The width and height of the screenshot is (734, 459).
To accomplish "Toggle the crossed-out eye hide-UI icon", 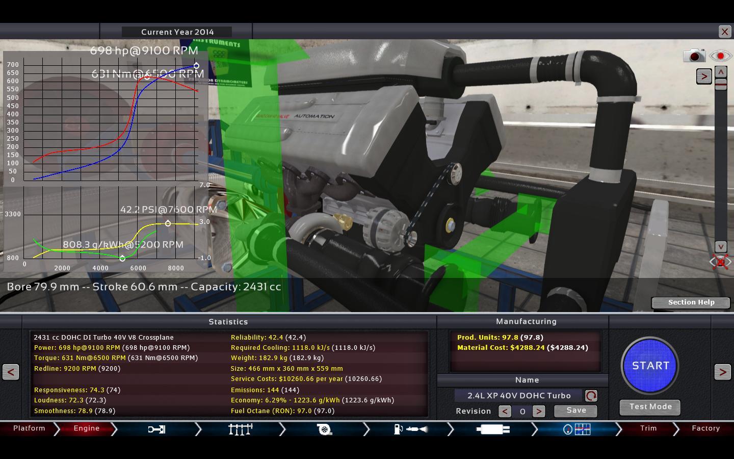I will click(x=720, y=262).
